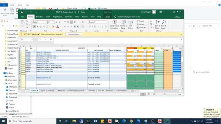Viewport: 221px width, 124px height.
Task: Click Tell me what you want to do
Action: click(x=129, y=17)
